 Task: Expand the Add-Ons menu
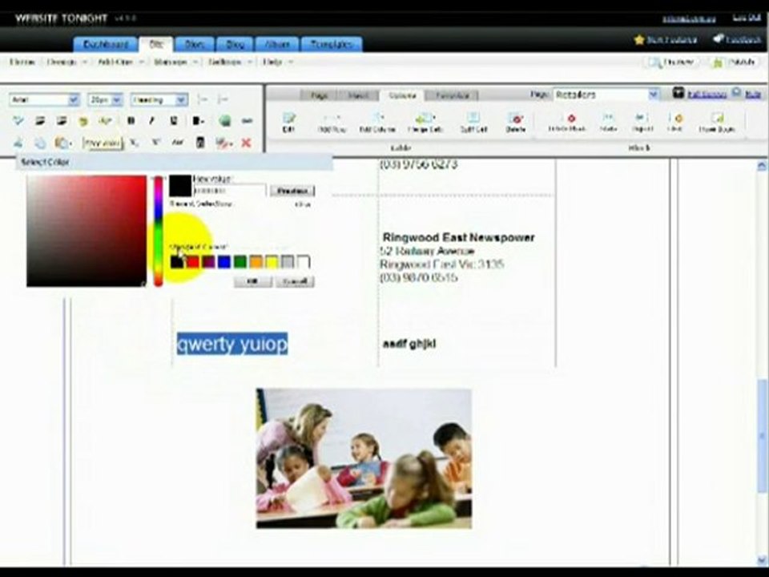point(121,63)
